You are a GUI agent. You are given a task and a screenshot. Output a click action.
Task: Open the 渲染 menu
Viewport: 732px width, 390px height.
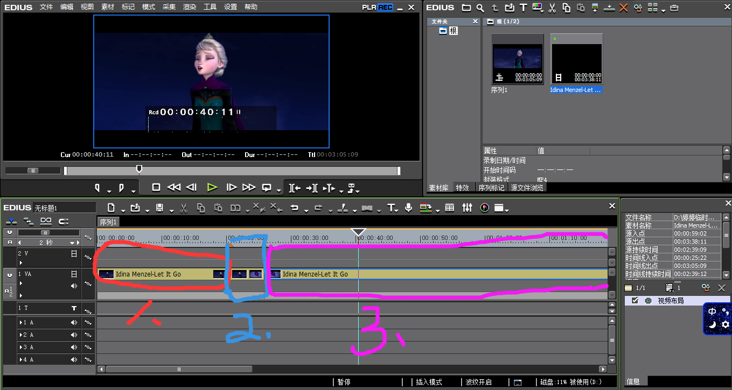(190, 7)
